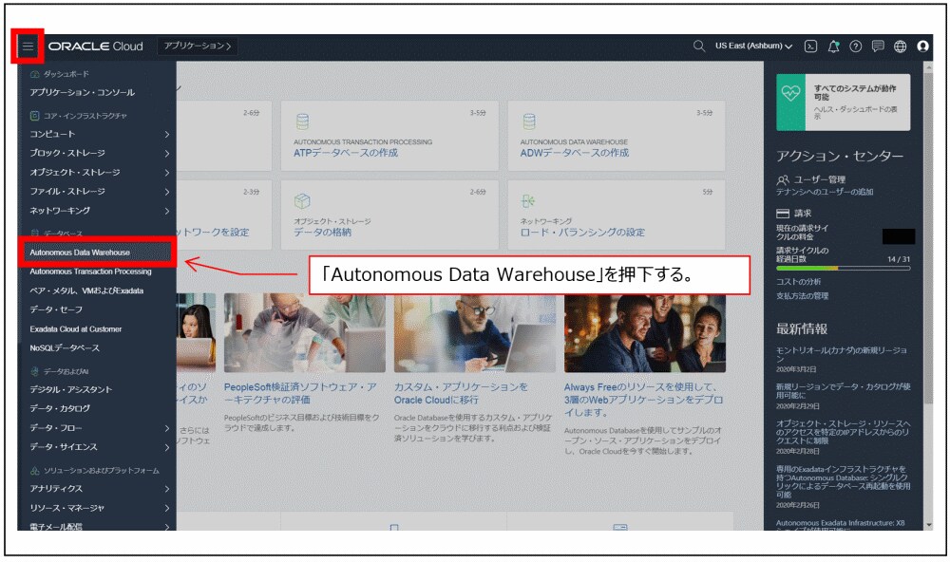
Task: Click the object storage cube icon
Action: 302,200
